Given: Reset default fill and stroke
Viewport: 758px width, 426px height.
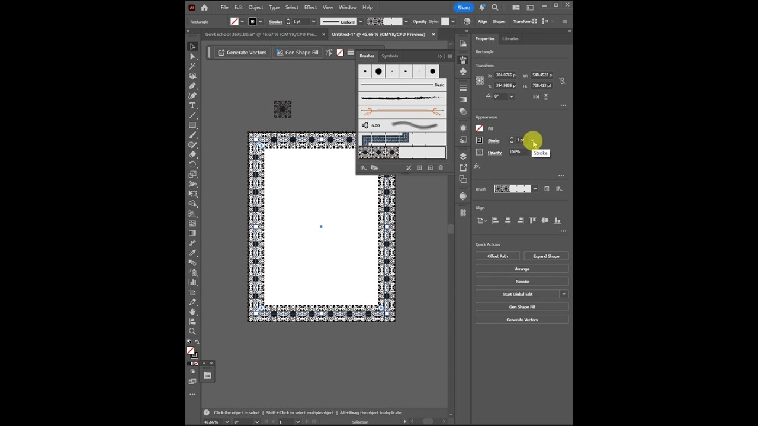Looking at the screenshot, I should [x=189, y=342].
